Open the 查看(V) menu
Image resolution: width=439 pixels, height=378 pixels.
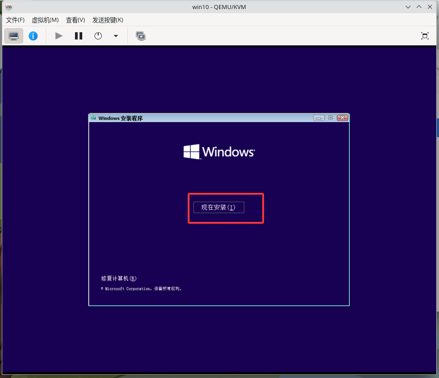pyautogui.click(x=75, y=20)
